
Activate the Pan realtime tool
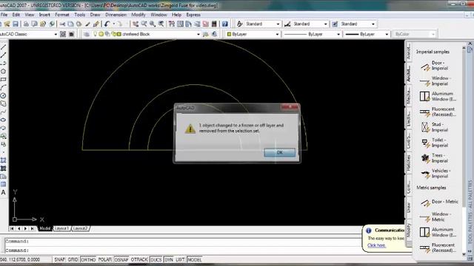[136, 24]
